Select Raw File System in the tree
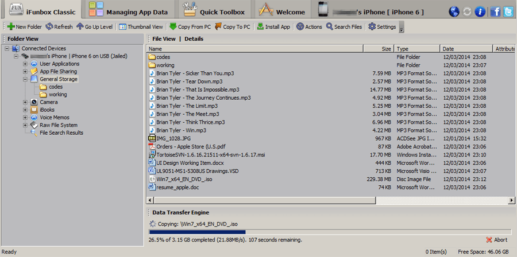This screenshot has height=257, width=517. coord(59,125)
